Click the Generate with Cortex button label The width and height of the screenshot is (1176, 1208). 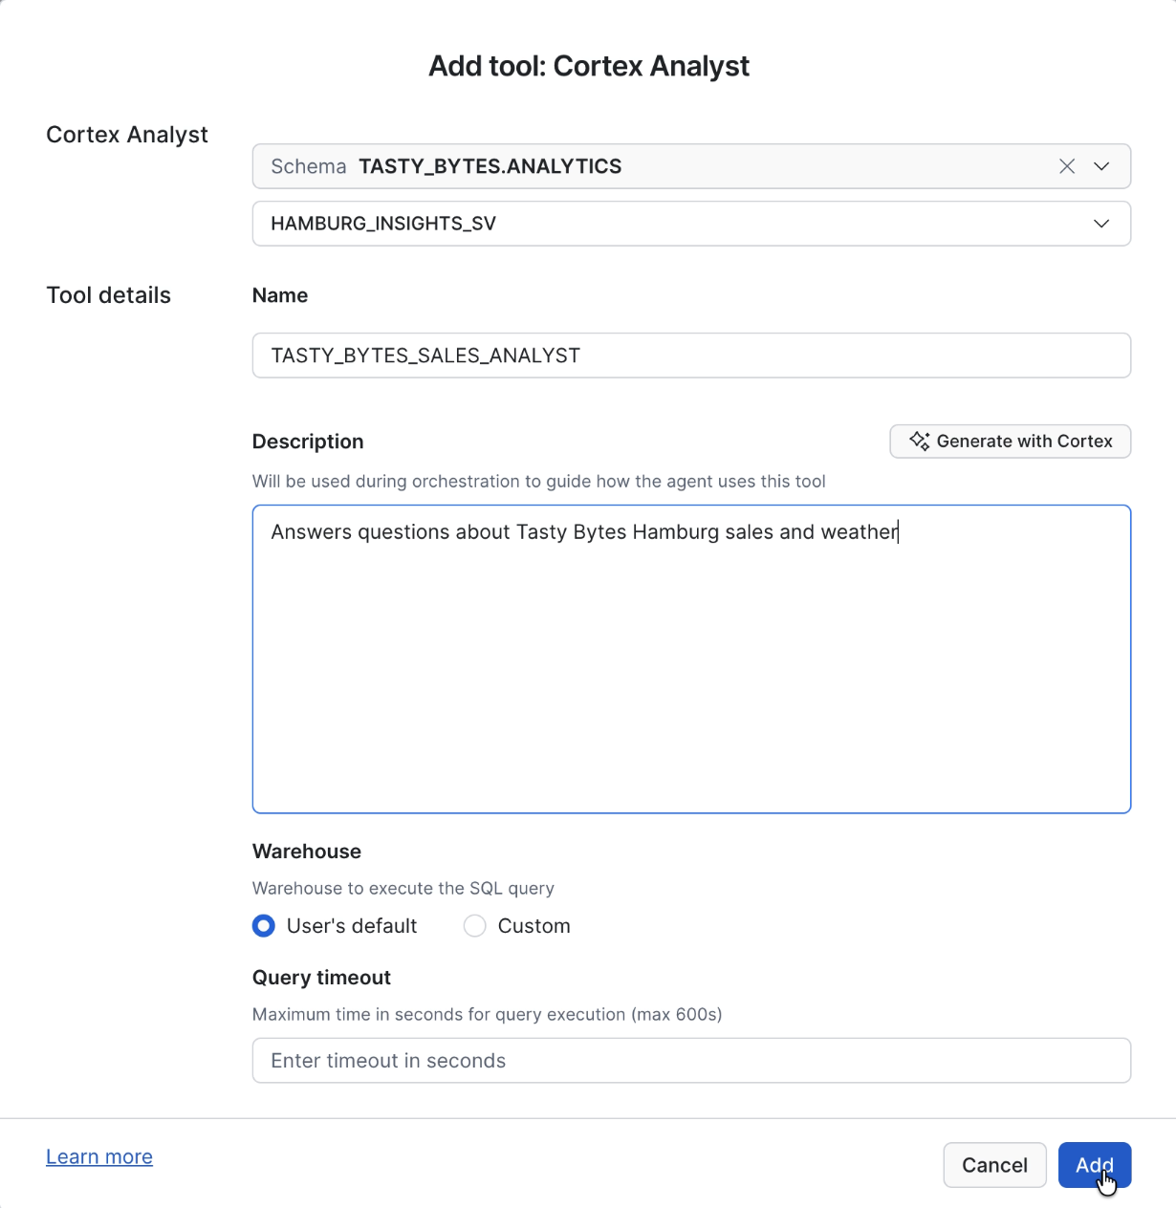point(1024,441)
